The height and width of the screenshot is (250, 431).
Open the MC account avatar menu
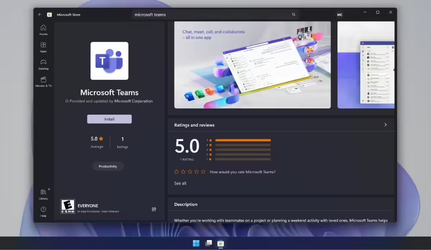pos(340,14)
